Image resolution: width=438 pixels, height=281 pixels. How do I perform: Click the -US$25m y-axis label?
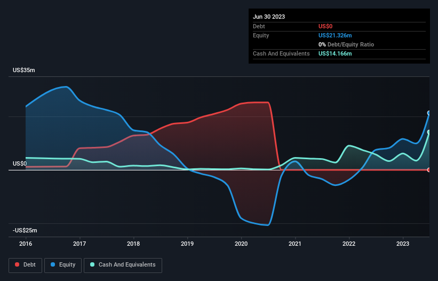coord(25,230)
